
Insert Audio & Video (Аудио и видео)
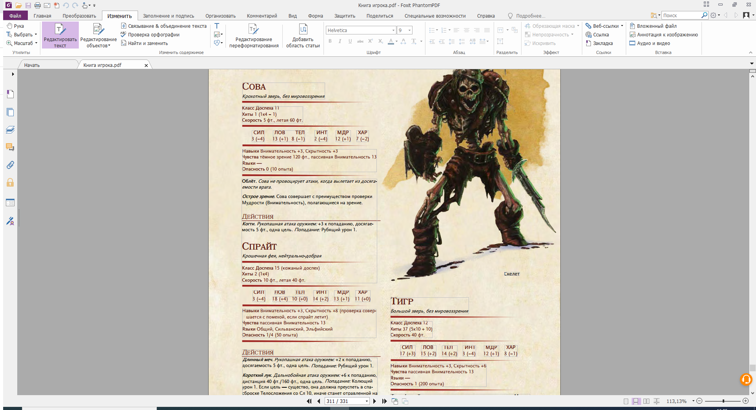tap(650, 43)
